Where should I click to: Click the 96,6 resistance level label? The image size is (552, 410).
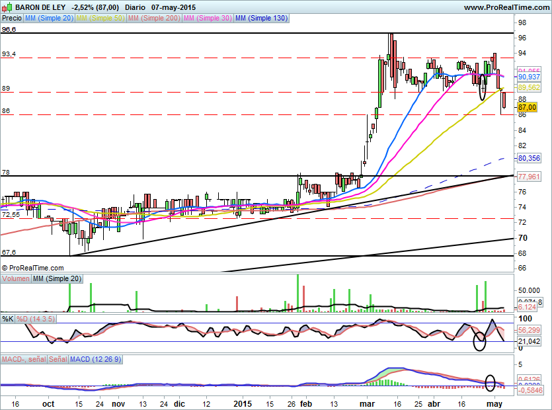click(9, 30)
